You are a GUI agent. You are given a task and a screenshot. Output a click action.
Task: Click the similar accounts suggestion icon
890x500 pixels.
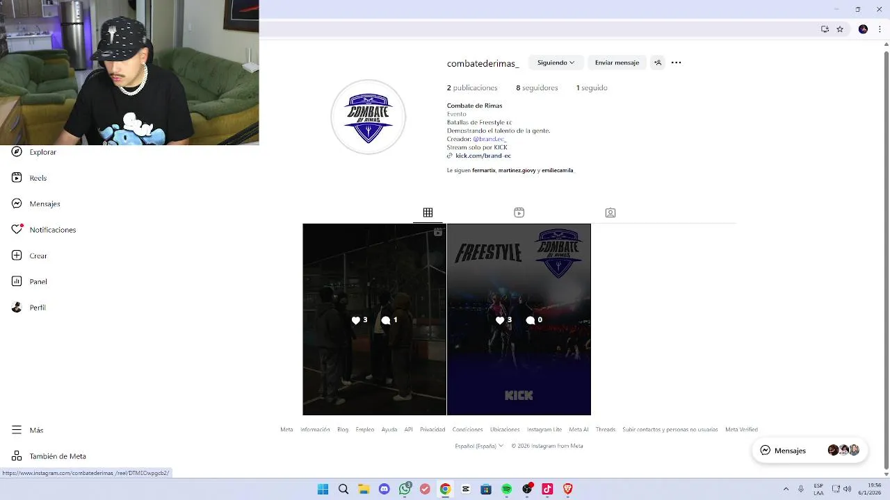[x=658, y=62]
